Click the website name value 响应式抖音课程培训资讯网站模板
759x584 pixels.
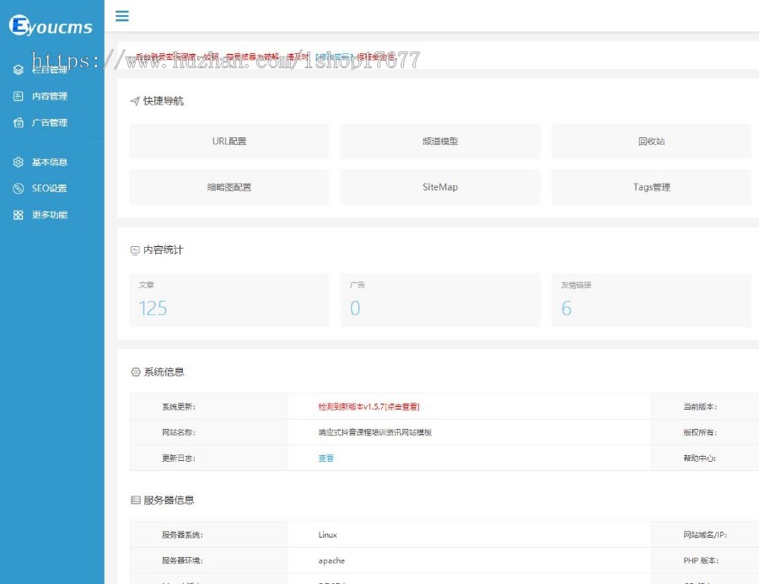(375, 432)
